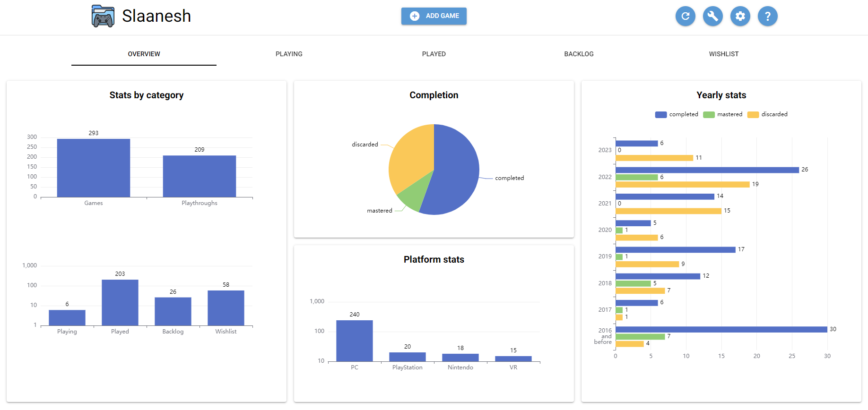Click the '2016 and before' axis label
The image size is (868, 410).
603,336
